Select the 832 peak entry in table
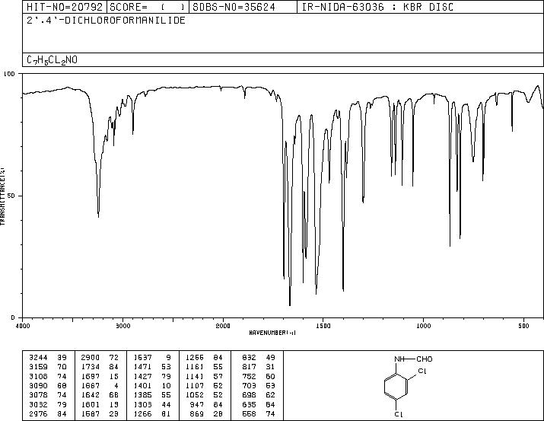The height and width of the screenshot is (421, 544). click(x=259, y=358)
